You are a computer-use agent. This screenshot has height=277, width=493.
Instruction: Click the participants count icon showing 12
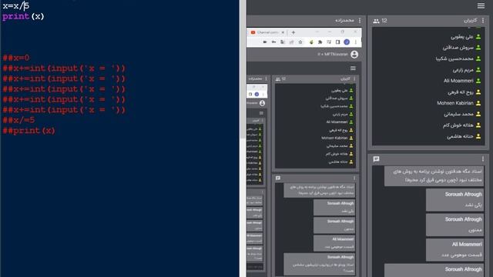376,21
